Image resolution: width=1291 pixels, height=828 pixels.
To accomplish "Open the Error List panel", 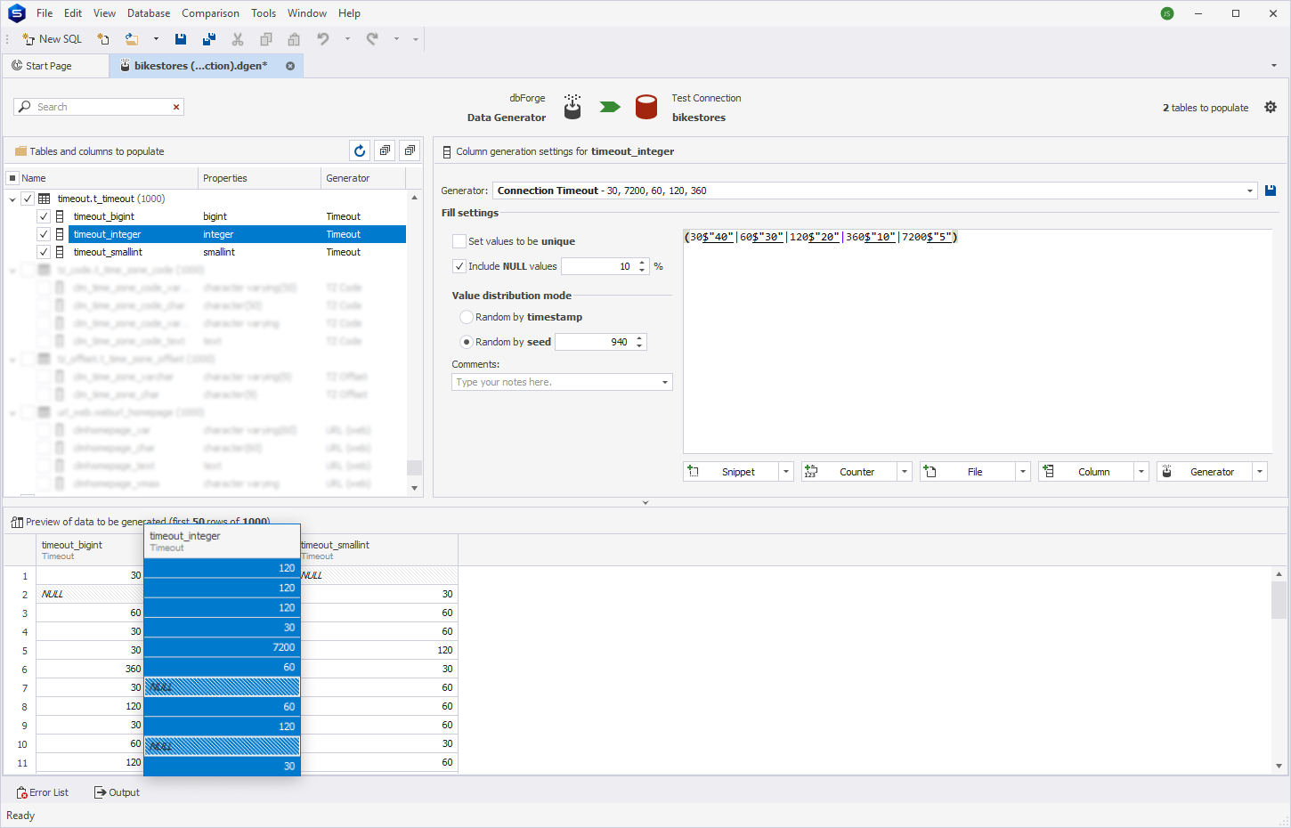I will (43, 792).
